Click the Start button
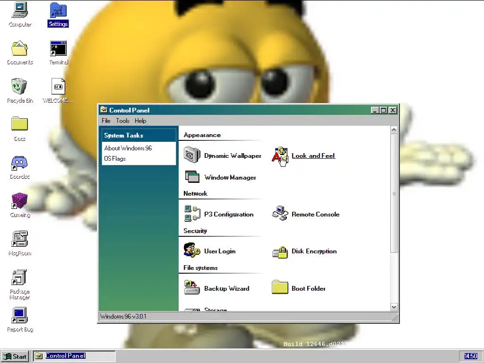This screenshot has width=484, height=363. (x=15, y=356)
